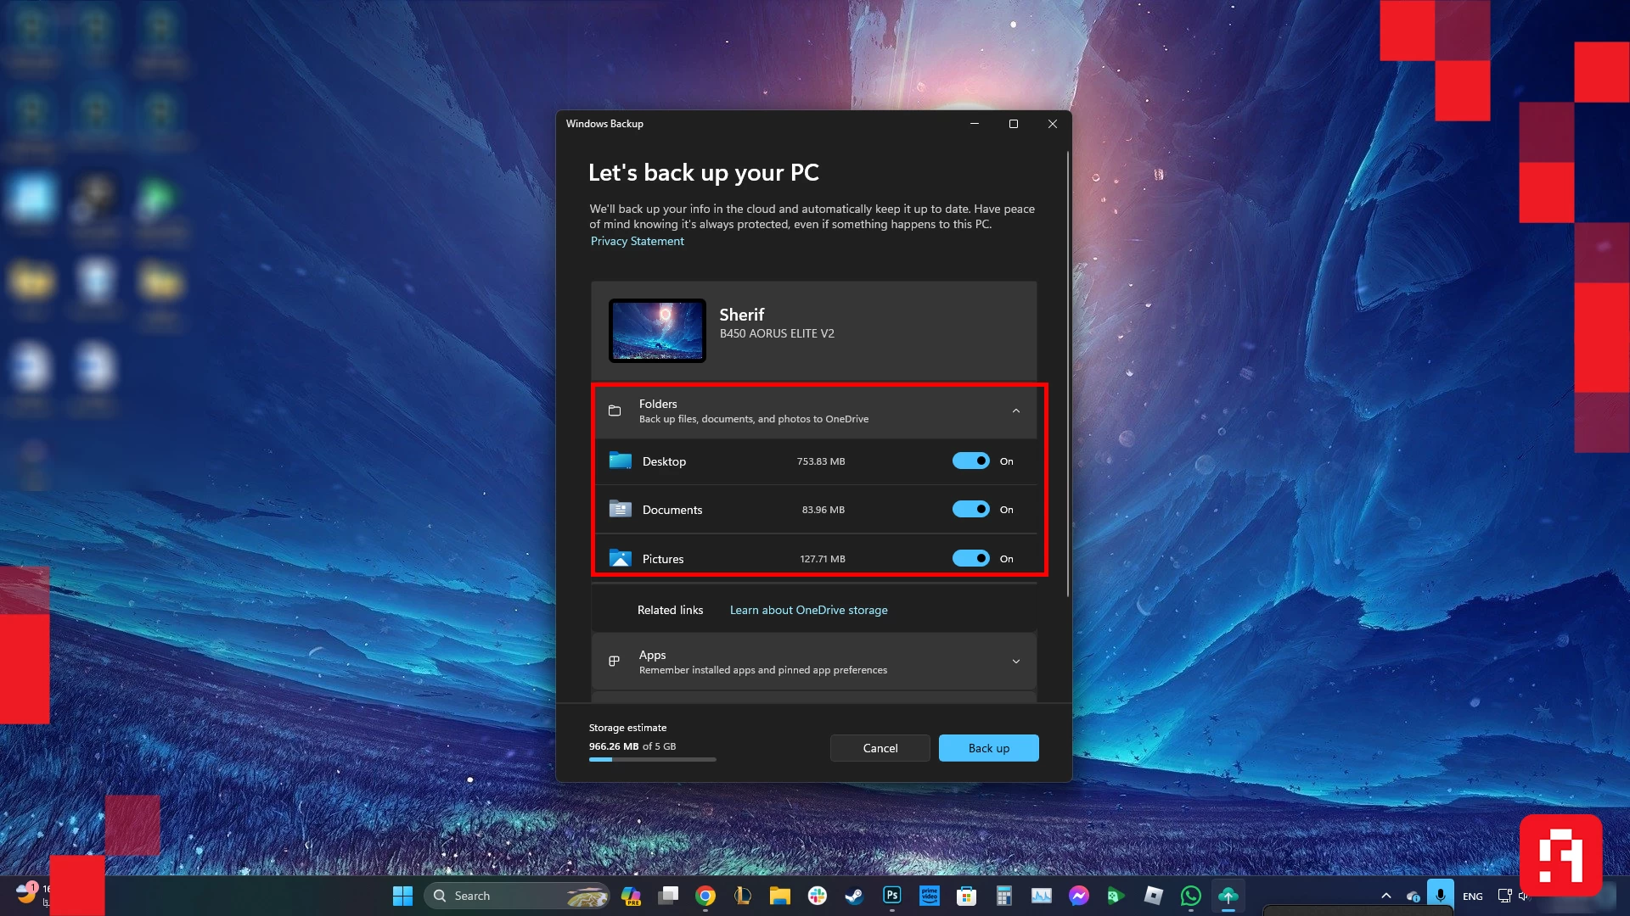Click the Back up button
The image size is (1630, 916).
point(988,748)
